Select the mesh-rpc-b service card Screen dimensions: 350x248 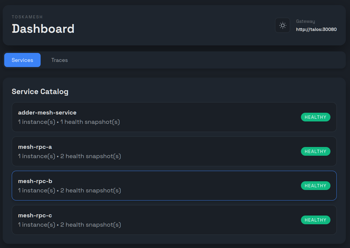click(174, 185)
